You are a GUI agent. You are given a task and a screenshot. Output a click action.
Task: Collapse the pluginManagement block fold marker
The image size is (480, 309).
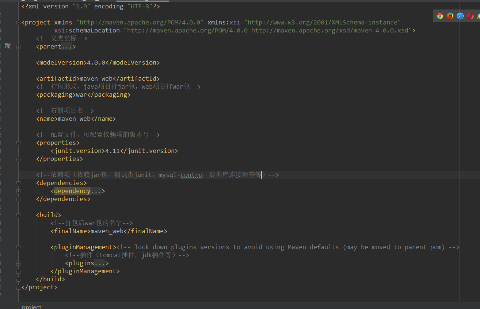click(18, 247)
